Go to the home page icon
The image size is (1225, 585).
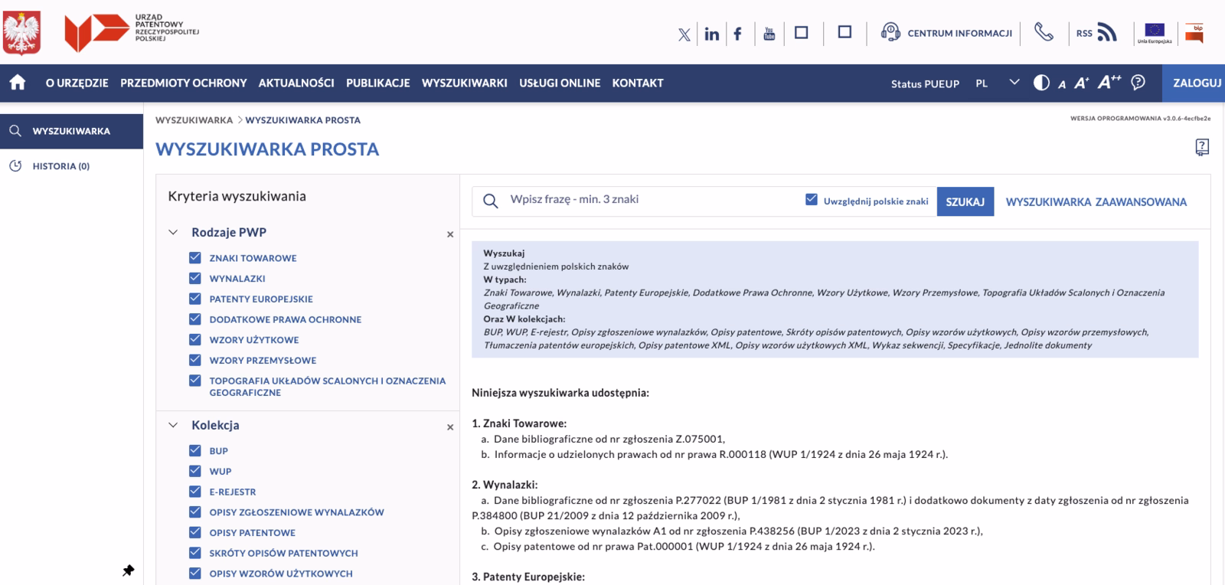17,83
